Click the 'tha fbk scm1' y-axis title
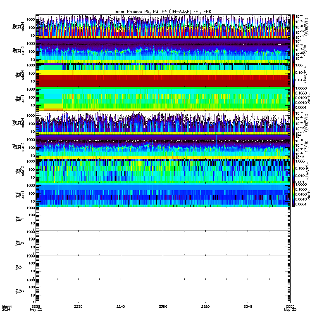 [20, 99]
